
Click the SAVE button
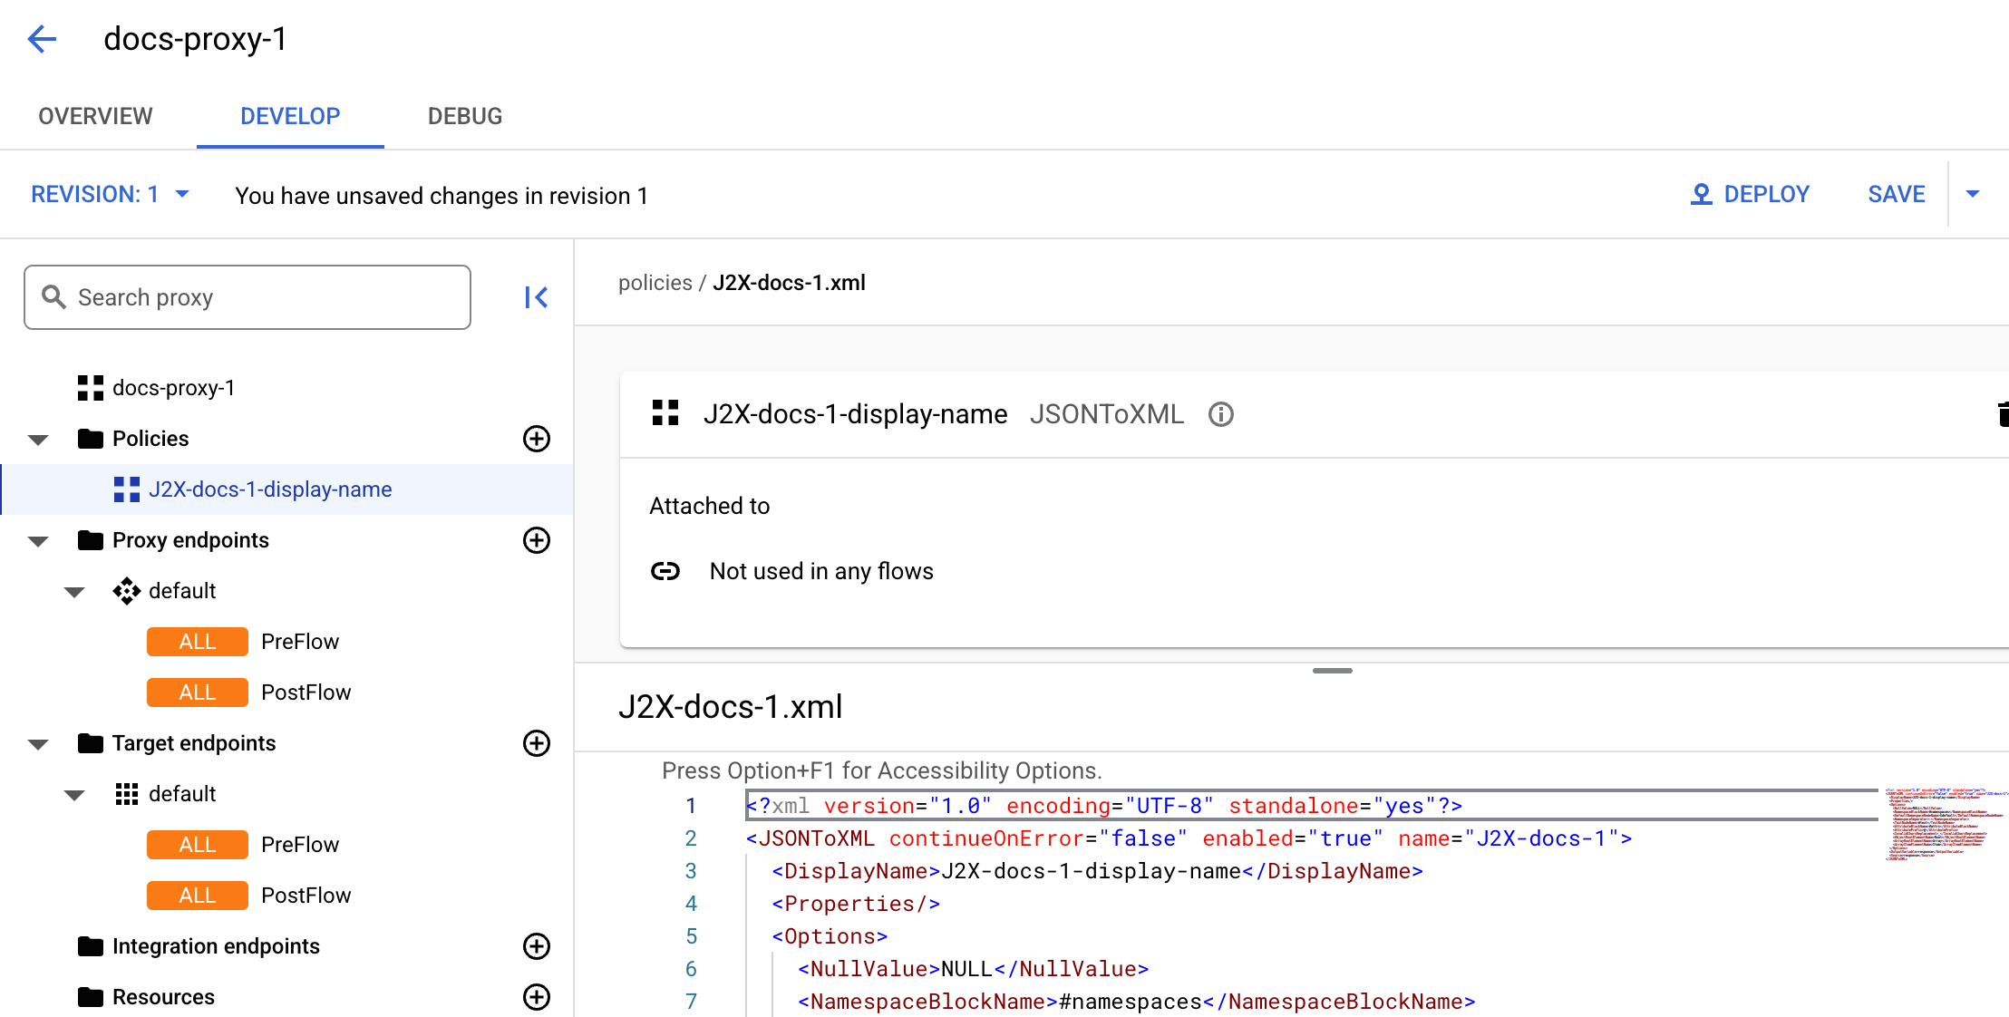point(1896,193)
